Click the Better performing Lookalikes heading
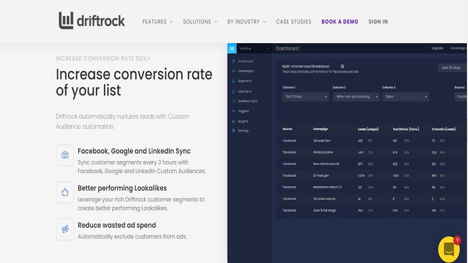Image resolution: width=468 pixels, height=263 pixels. click(x=122, y=188)
